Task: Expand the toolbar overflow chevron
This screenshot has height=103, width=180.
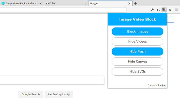Action: (170, 10)
